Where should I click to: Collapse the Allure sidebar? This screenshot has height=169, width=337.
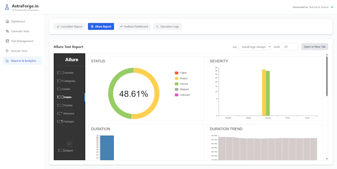pyautogui.click(x=65, y=150)
